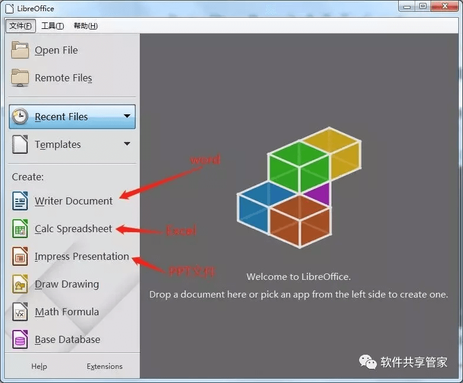Click the Remote Files label
The image size is (463, 383).
click(x=63, y=78)
